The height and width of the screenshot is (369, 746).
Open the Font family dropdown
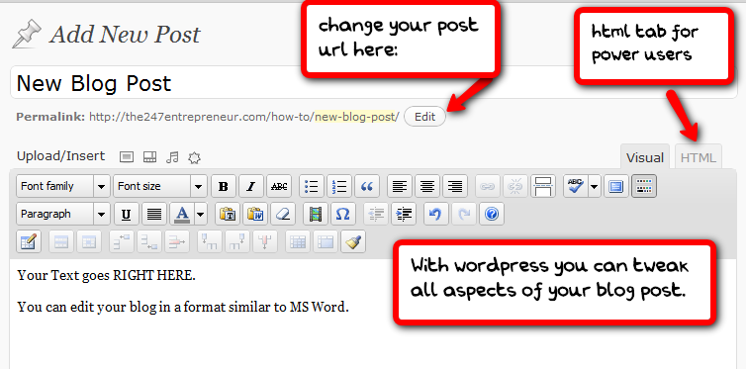(63, 186)
